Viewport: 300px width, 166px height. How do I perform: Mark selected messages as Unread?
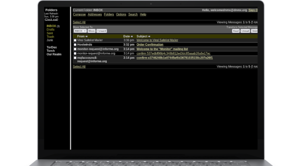(x=245, y=31)
